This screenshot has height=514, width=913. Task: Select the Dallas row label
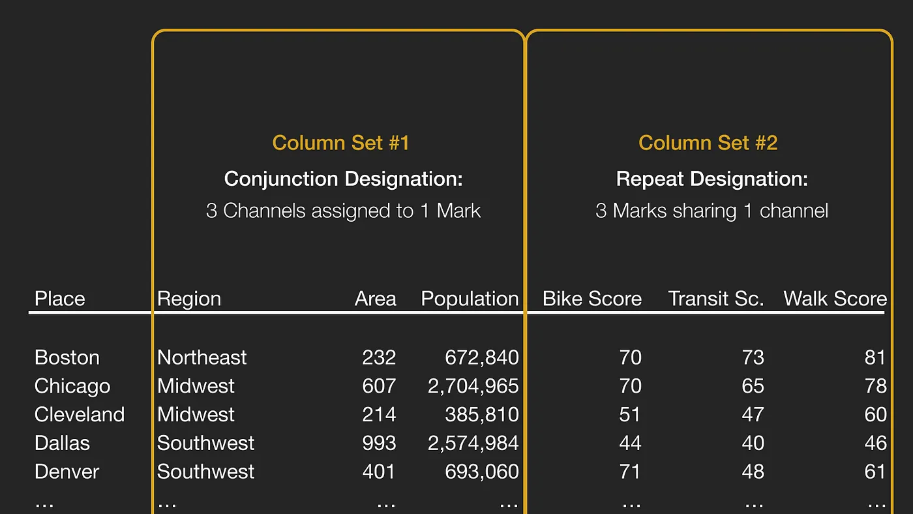62,443
